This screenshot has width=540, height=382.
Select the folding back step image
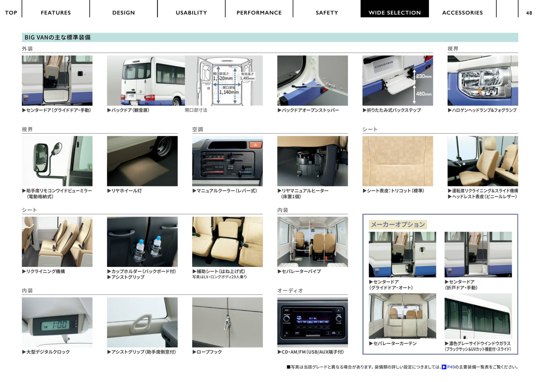pos(397,80)
